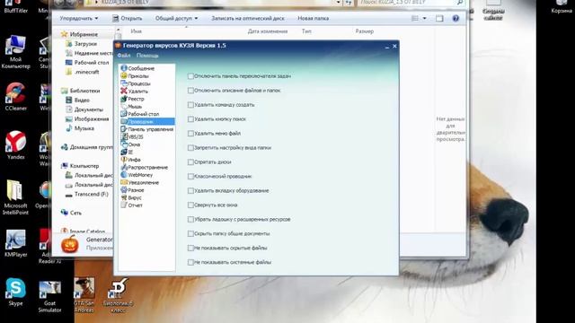Enable 'Удалить команду создать' checkbox
This screenshot has width=575, height=323.
coord(190,105)
